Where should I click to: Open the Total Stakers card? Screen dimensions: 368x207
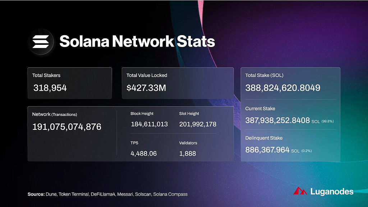tap(70, 83)
